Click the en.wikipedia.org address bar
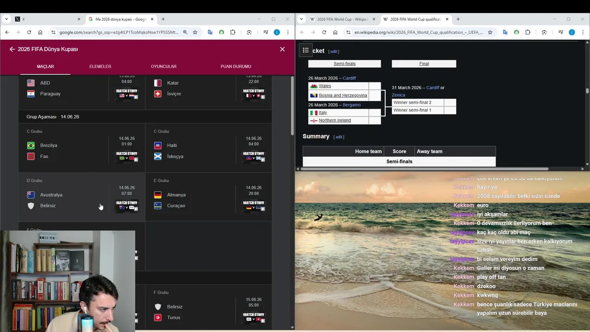590x332 pixels. click(x=419, y=32)
